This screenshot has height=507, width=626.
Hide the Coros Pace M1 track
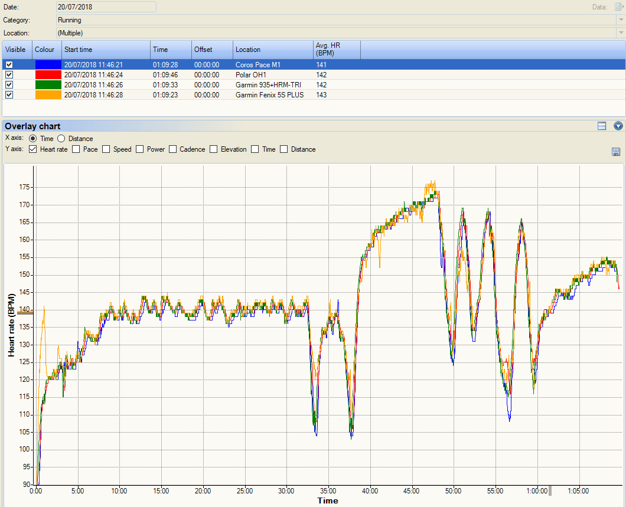point(9,65)
